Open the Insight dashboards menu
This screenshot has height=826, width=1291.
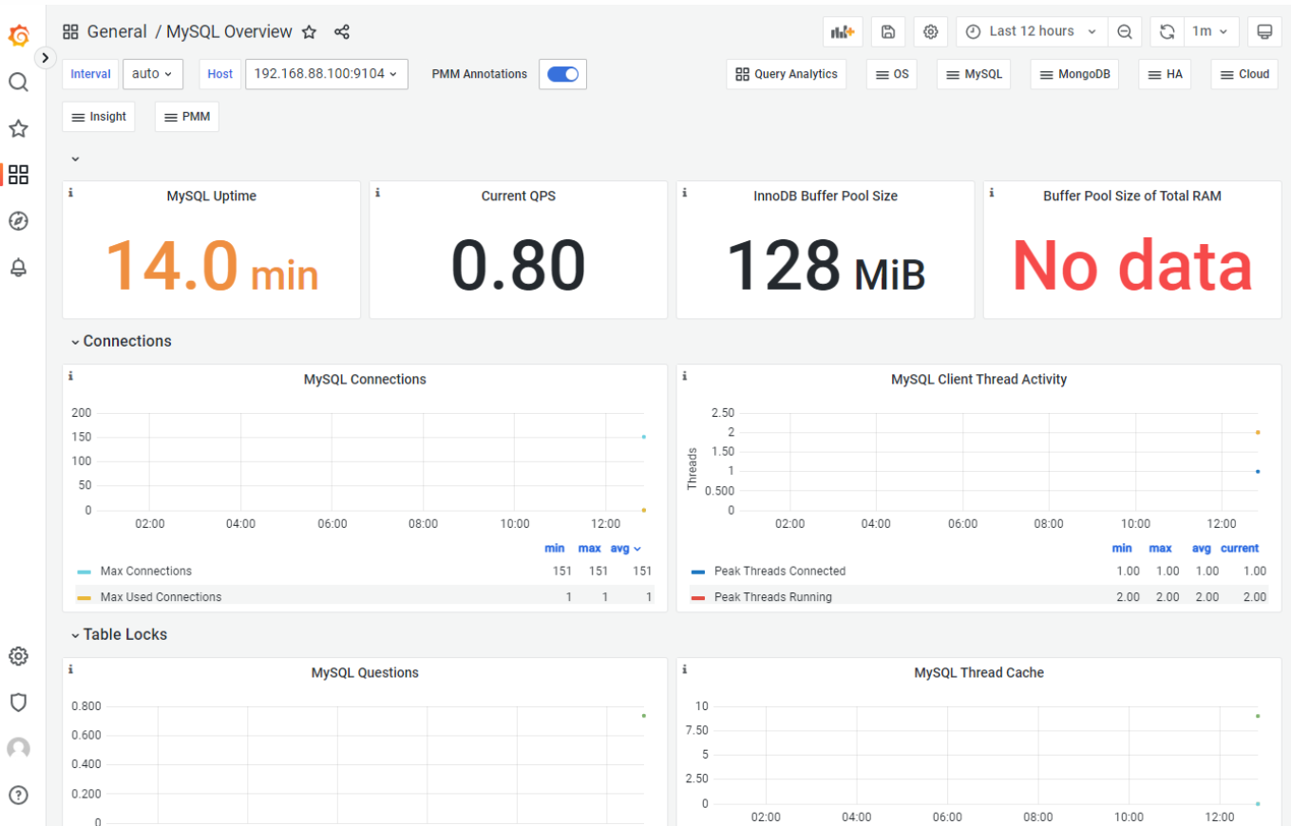(x=98, y=117)
